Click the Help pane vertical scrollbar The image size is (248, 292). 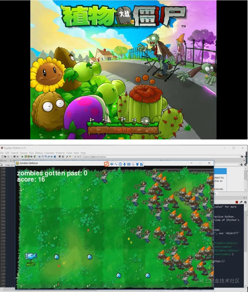(245, 179)
